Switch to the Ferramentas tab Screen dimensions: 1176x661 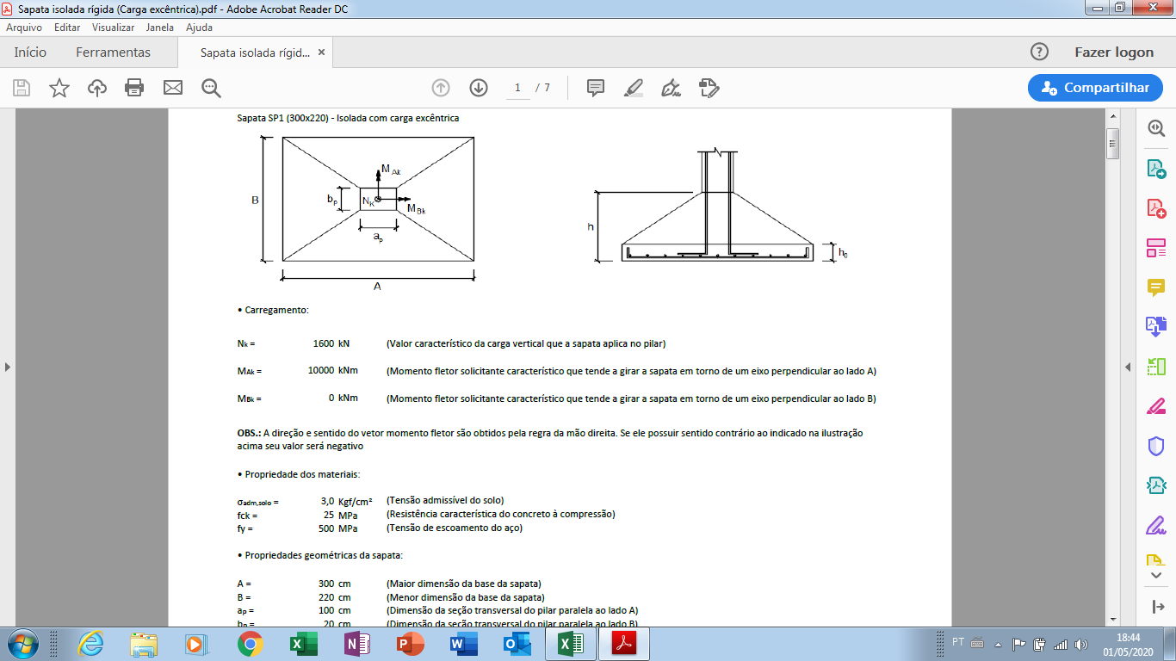(113, 53)
